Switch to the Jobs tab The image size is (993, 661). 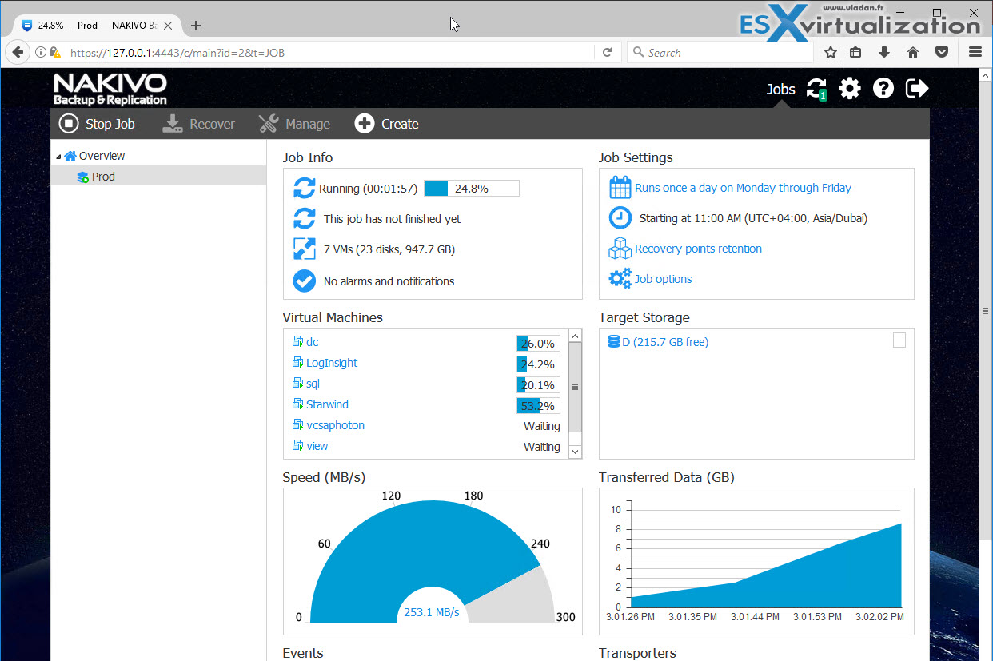[781, 89]
